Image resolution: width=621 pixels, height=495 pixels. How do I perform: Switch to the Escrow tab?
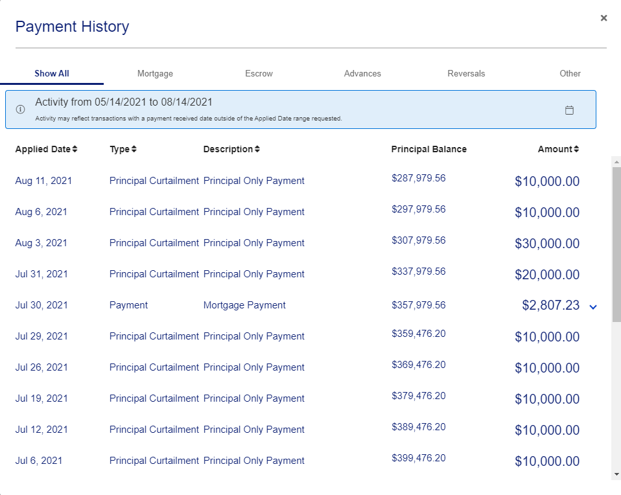click(259, 74)
